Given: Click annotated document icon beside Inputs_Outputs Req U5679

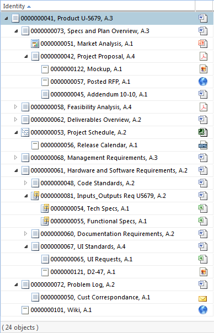Looking at the screenshot, I should click(x=35, y=196).
